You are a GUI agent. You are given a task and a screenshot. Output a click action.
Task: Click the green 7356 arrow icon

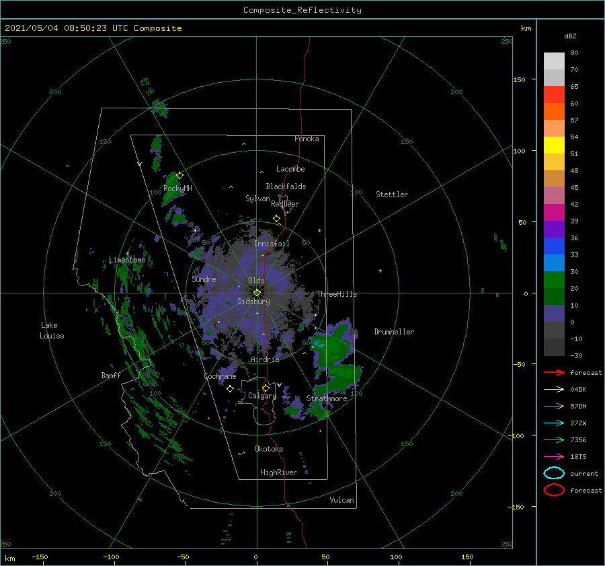(x=554, y=439)
